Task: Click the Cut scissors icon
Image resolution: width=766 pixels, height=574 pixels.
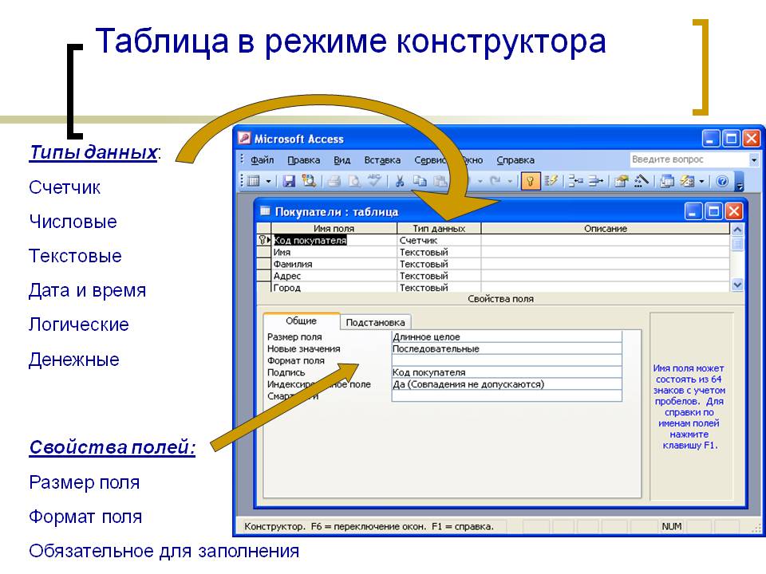Action: click(x=401, y=181)
